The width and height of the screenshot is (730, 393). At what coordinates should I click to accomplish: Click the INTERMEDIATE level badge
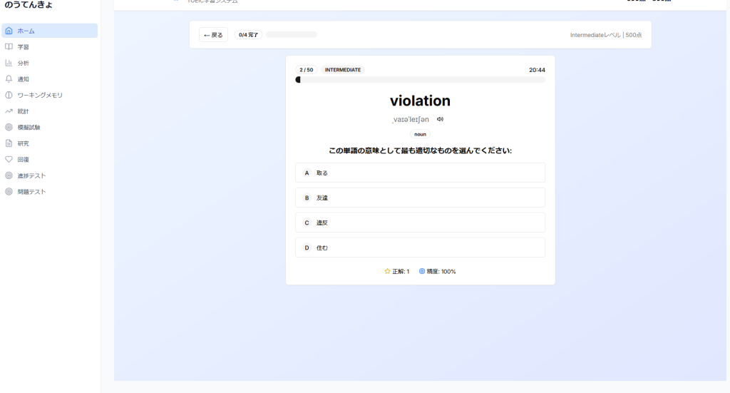tap(343, 70)
